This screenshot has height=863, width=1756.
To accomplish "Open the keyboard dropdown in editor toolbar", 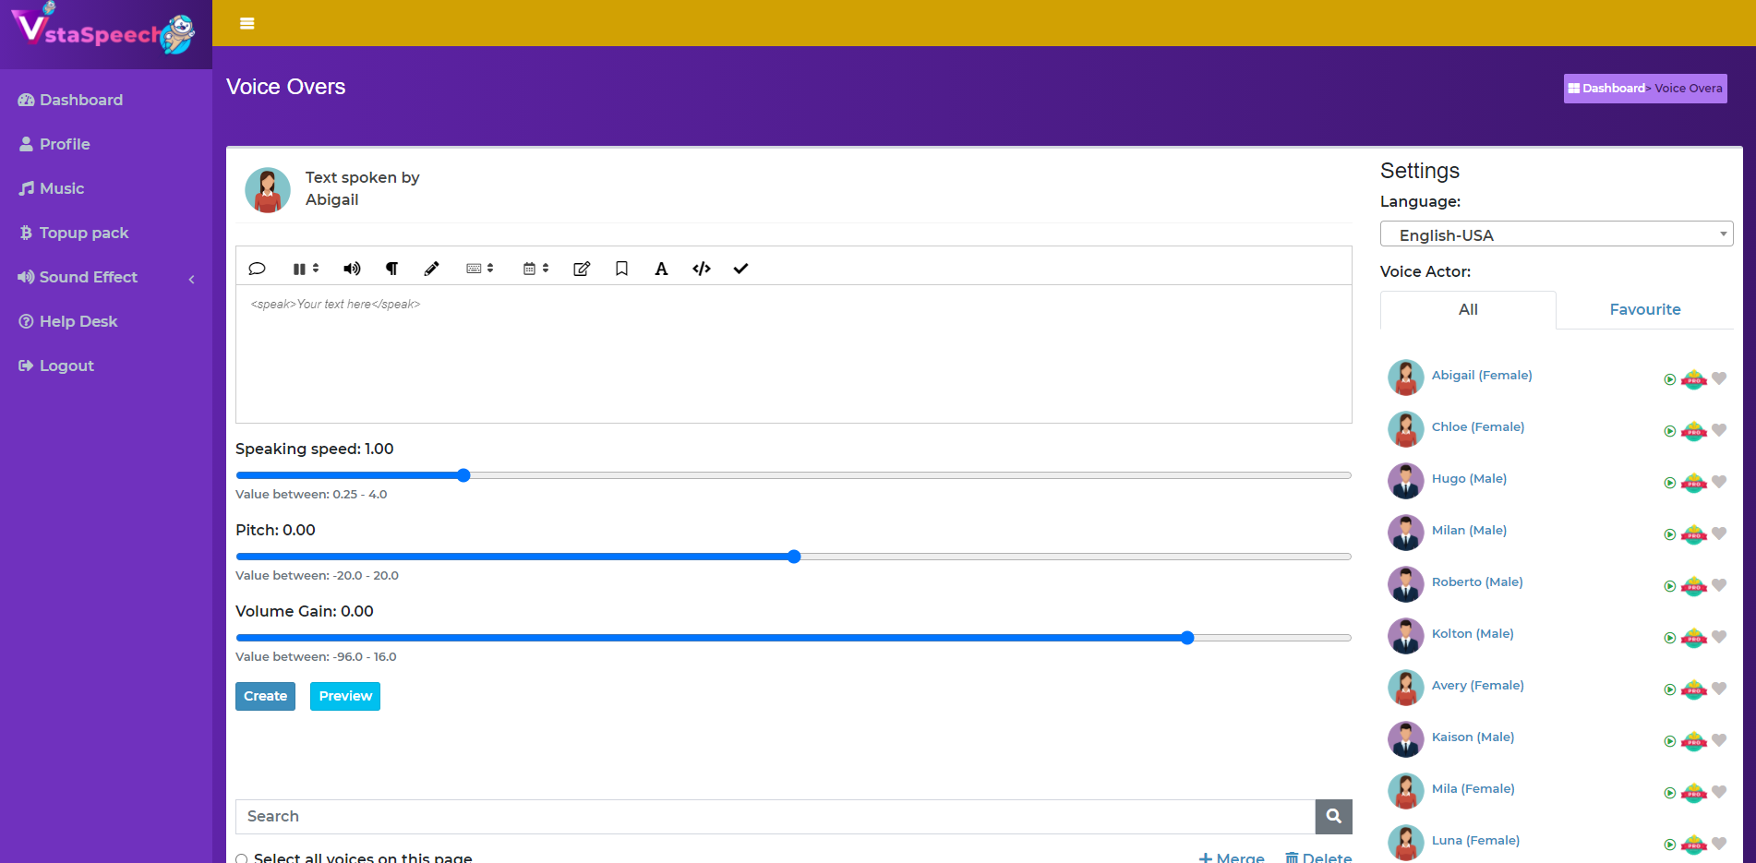I will click(x=480, y=269).
